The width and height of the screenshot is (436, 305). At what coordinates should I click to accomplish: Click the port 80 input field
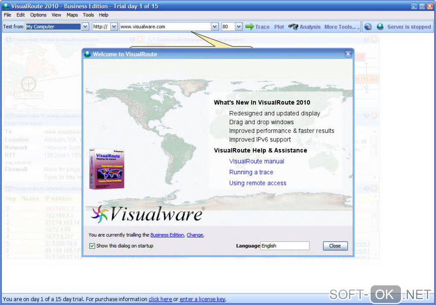click(228, 26)
